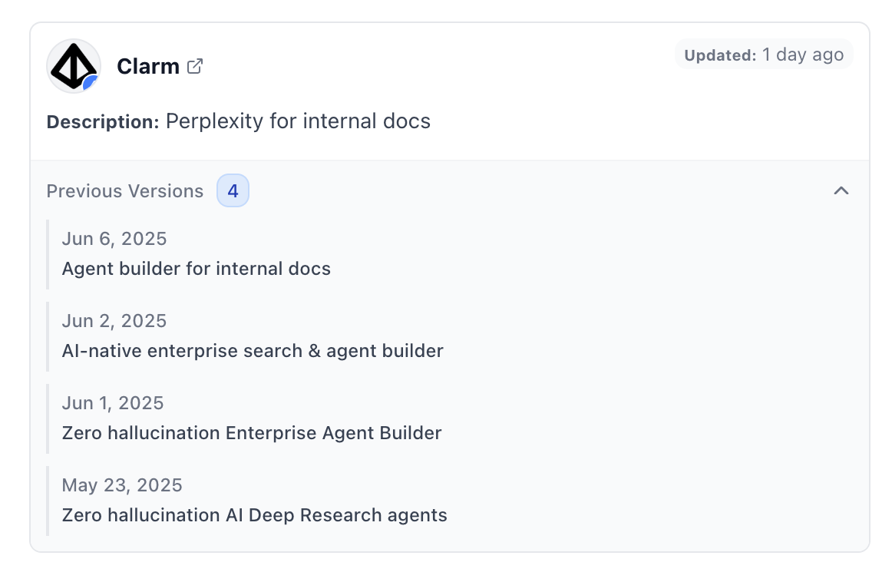Toggle the Previous Versions section header

click(449, 190)
